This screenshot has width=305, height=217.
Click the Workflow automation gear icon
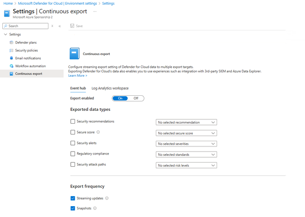tap(11, 66)
